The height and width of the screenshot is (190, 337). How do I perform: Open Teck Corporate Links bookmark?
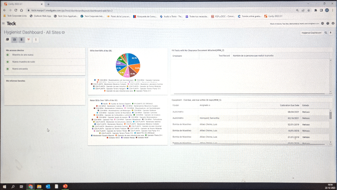pyautogui.click(x=15, y=16)
